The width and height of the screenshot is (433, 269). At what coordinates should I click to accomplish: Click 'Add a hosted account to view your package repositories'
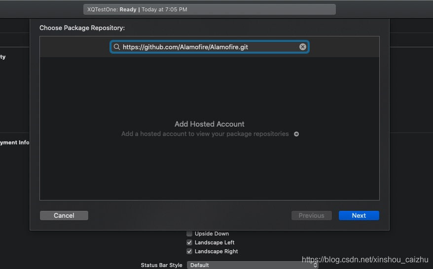click(205, 134)
